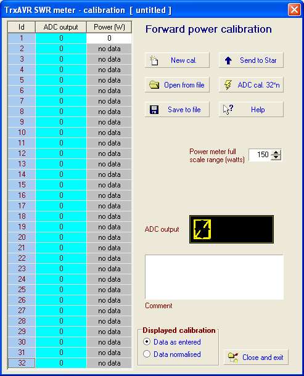304x376 pixels.
Task: Click the blue up-arrow Send to Star icon
Action: click(228, 60)
